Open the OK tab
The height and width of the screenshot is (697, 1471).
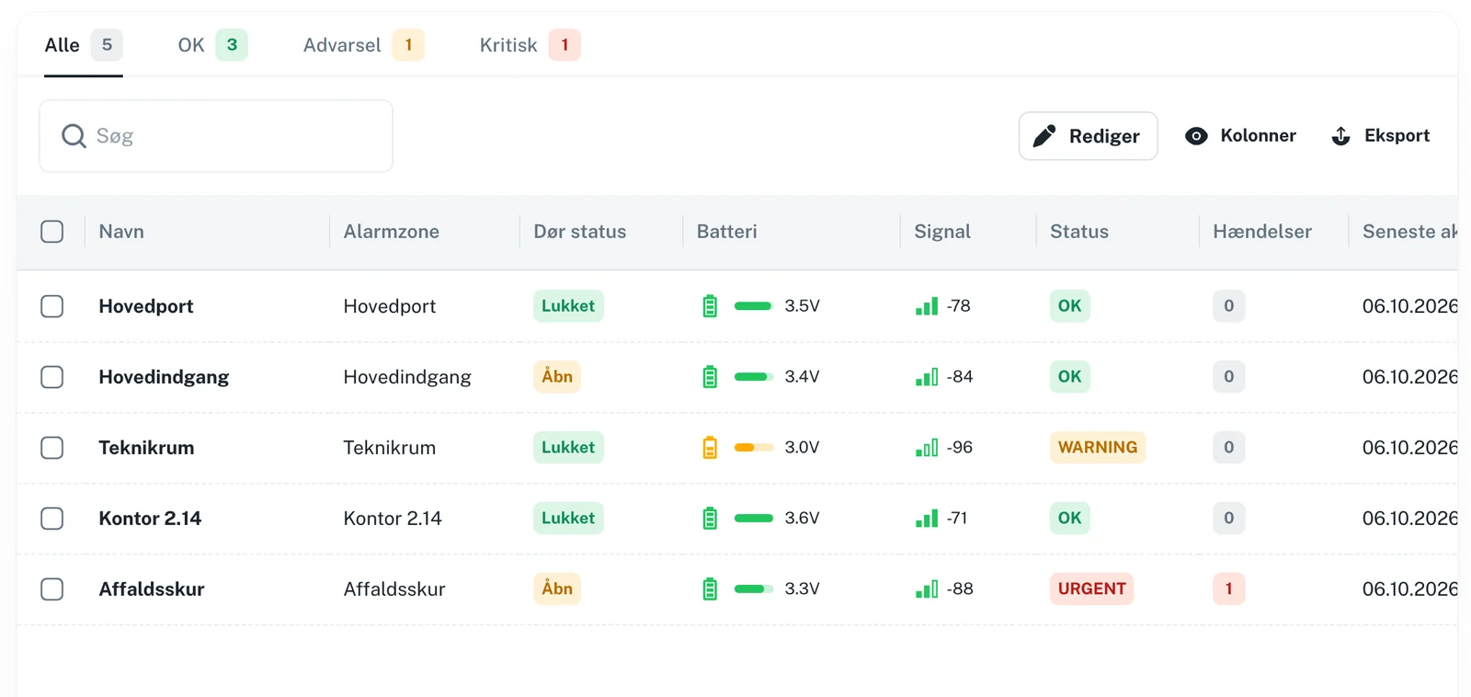coord(212,45)
